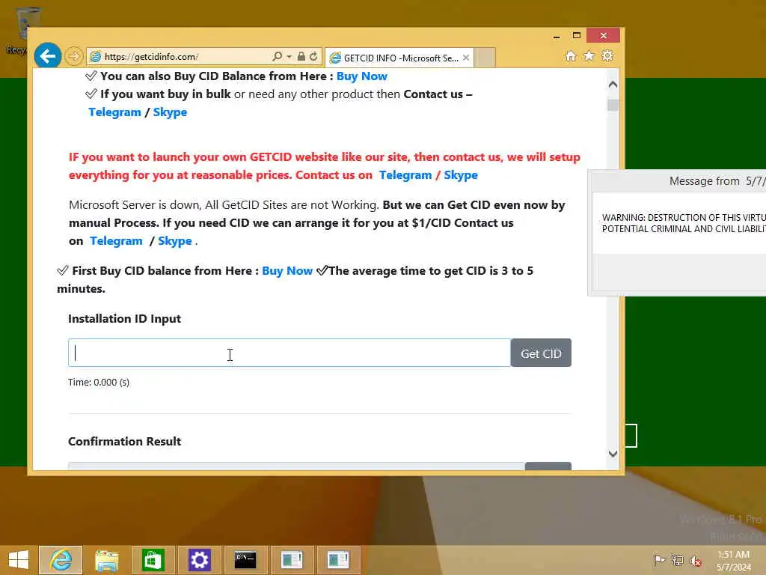Viewport: 766px width, 575px height.
Task: Click the network tray icon
Action: pyautogui.click(x=677, y=560)
